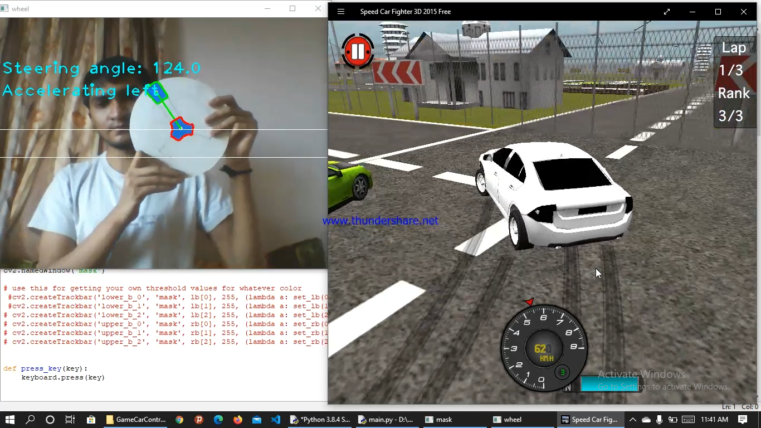The height and width of the screenshot is (428, 761).
Task: Switch Speed Car Fighter to full screen view
Action: [x=667, y=12]
